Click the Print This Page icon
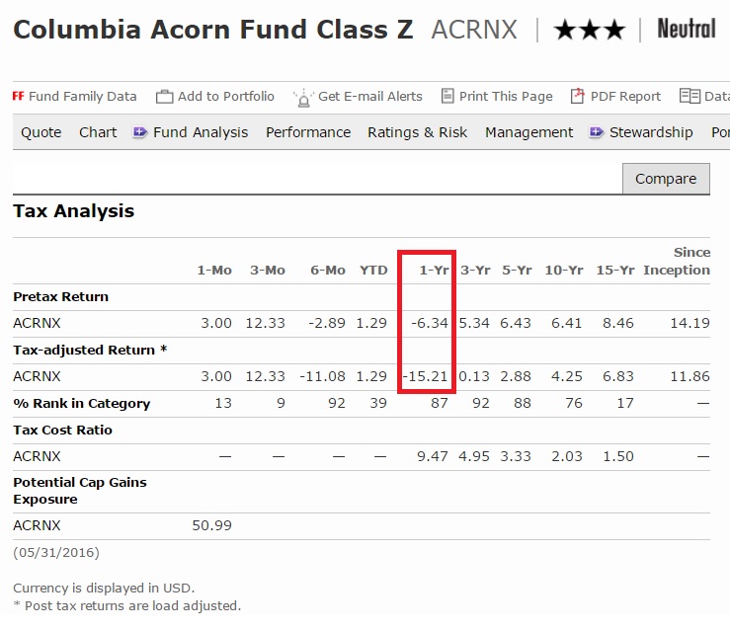730x630 pixels. [447, 96]
